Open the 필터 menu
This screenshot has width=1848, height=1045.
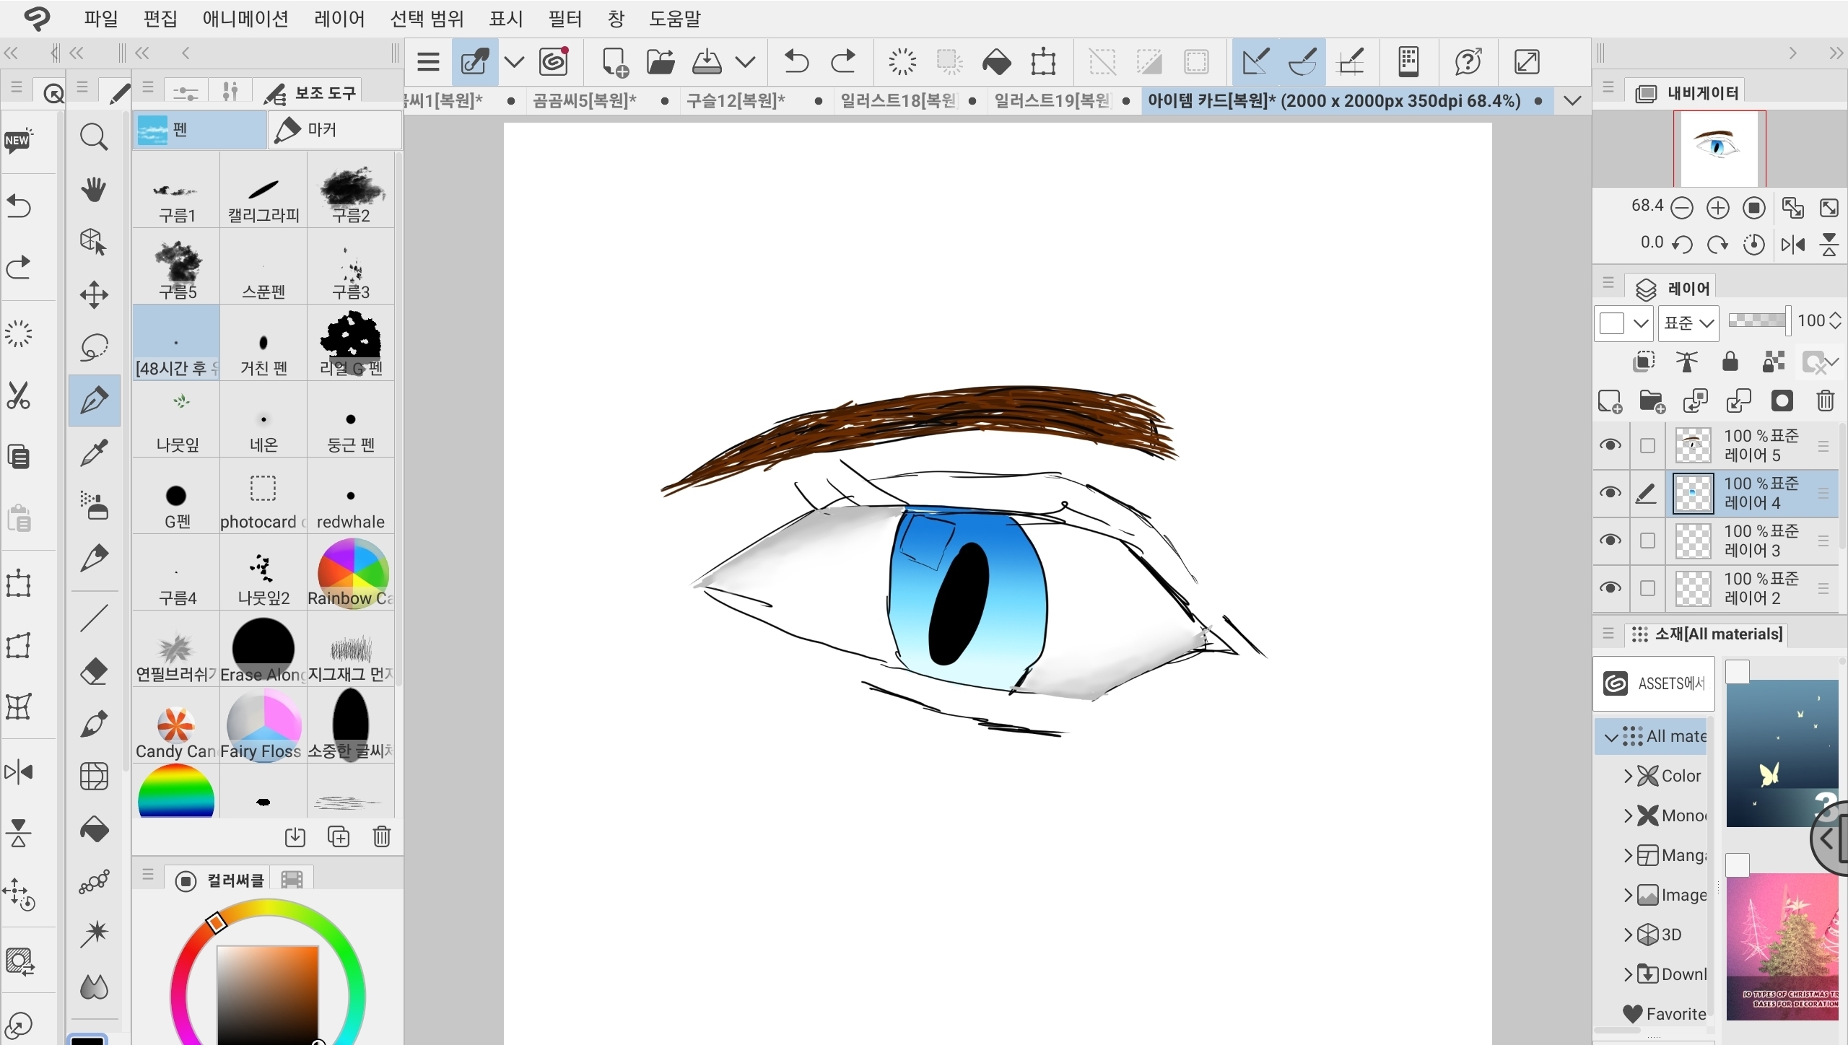(565, 19)
